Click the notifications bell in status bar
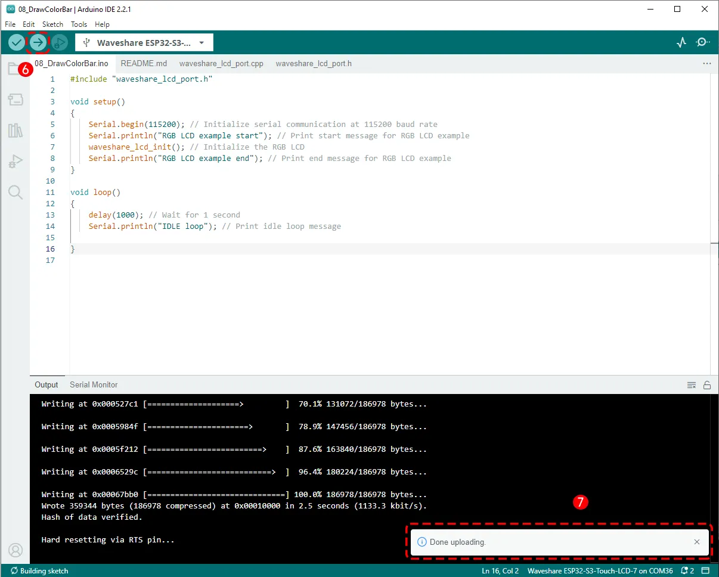Image resolution: width=719 pixels, height=577 pixels. coord(687,571)
